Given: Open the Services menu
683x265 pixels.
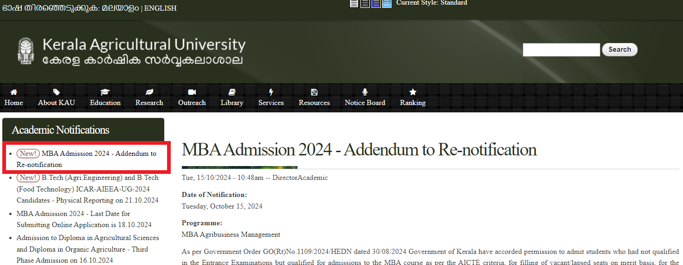Looking at the screenshot, I should pyautogui.click(x=271, y=103).
